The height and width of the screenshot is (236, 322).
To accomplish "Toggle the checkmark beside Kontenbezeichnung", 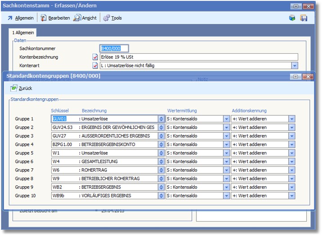I will point(95,57).
